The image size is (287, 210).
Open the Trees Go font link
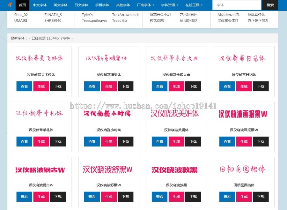[x=120, y=20]
